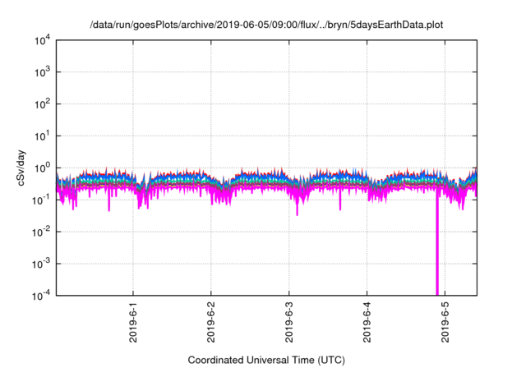
Task: Click the 2019-6-1 date tick label
Action: [133, 322]
